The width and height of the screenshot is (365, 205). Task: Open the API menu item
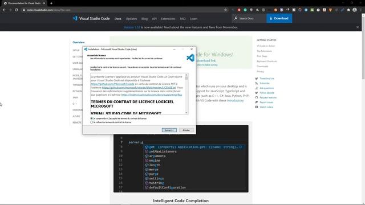155,19
